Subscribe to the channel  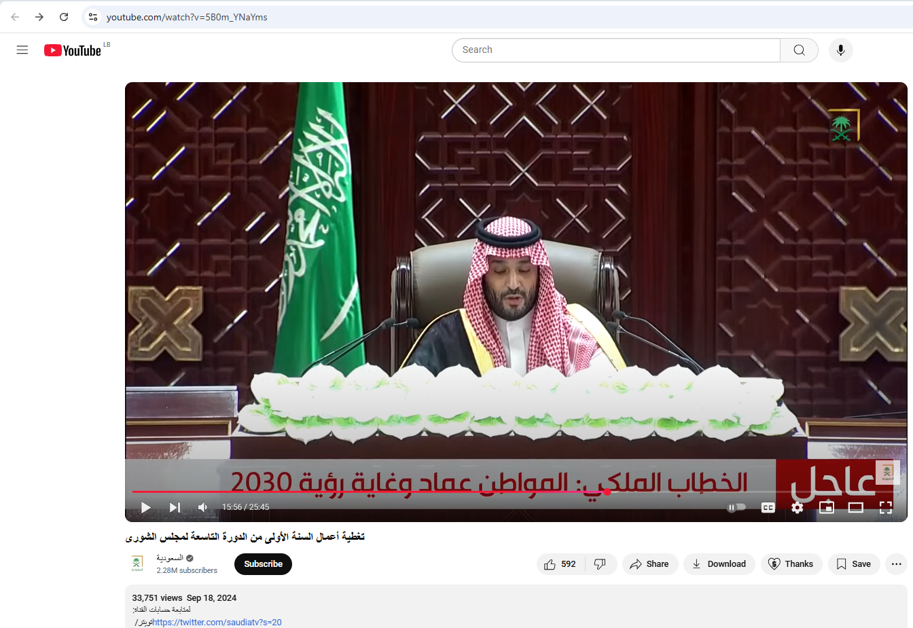pos(263,564)
